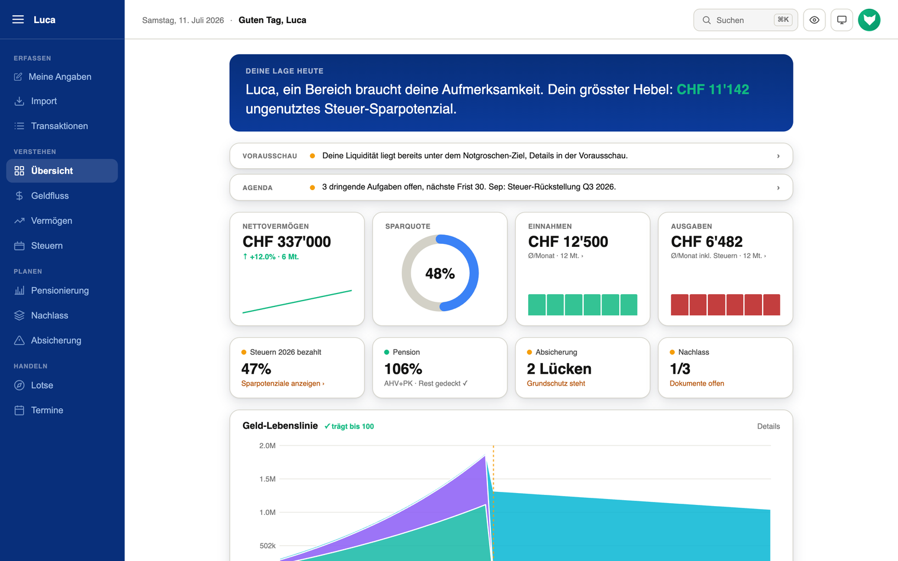Screen dimensions: 898x561
Task: Expand the Agenda notice chevron
Action: pos(778,188)
